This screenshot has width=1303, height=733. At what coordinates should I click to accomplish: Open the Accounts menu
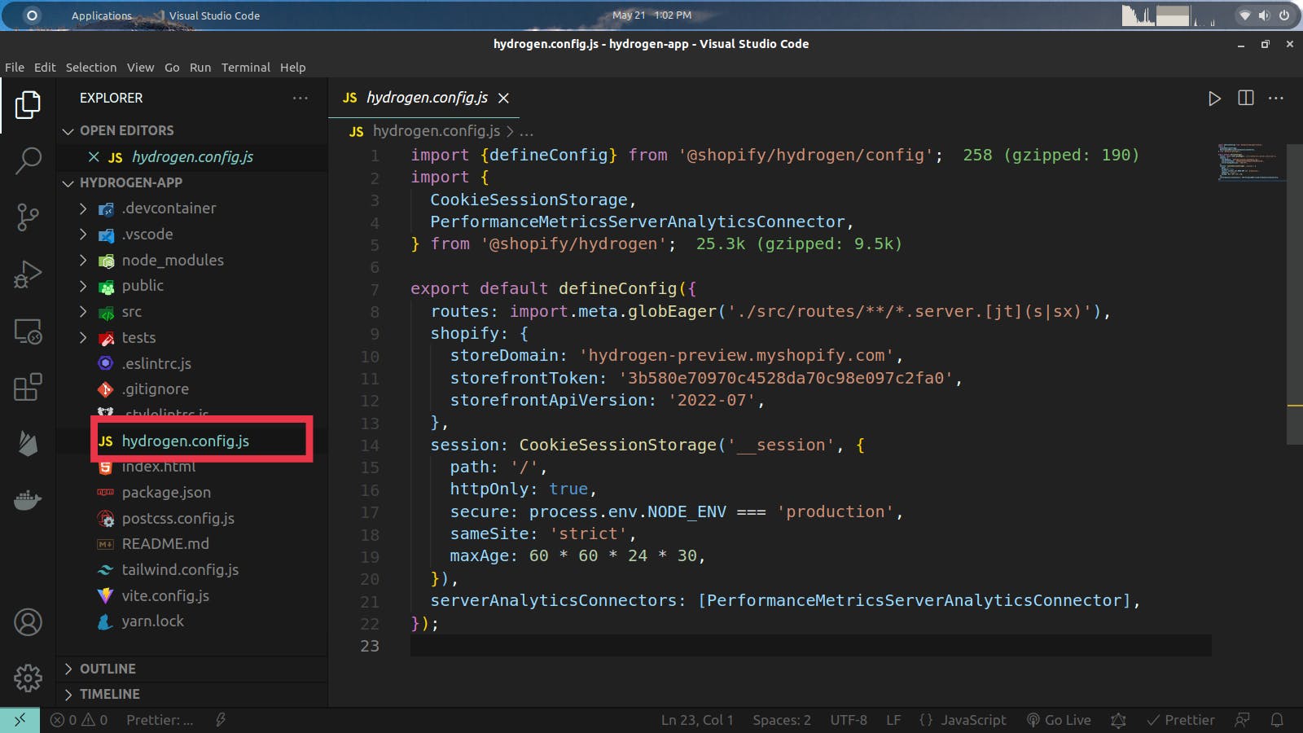point(28,622)
